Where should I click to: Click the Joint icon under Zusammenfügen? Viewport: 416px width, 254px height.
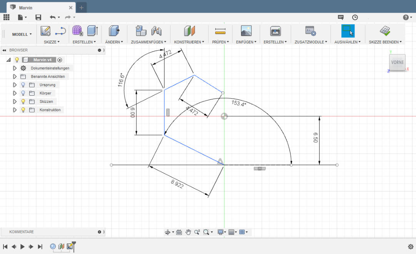pyautogui.click(x=156, y=31)
